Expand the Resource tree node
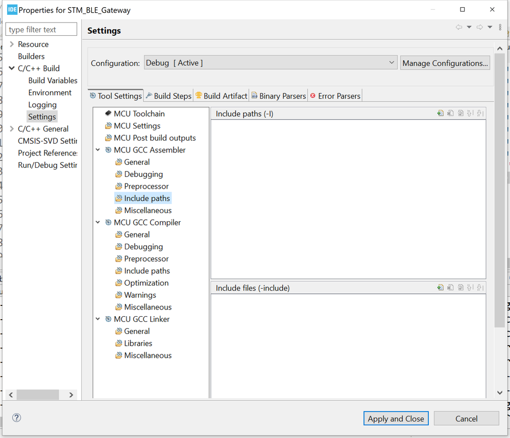 pos(12,44)
